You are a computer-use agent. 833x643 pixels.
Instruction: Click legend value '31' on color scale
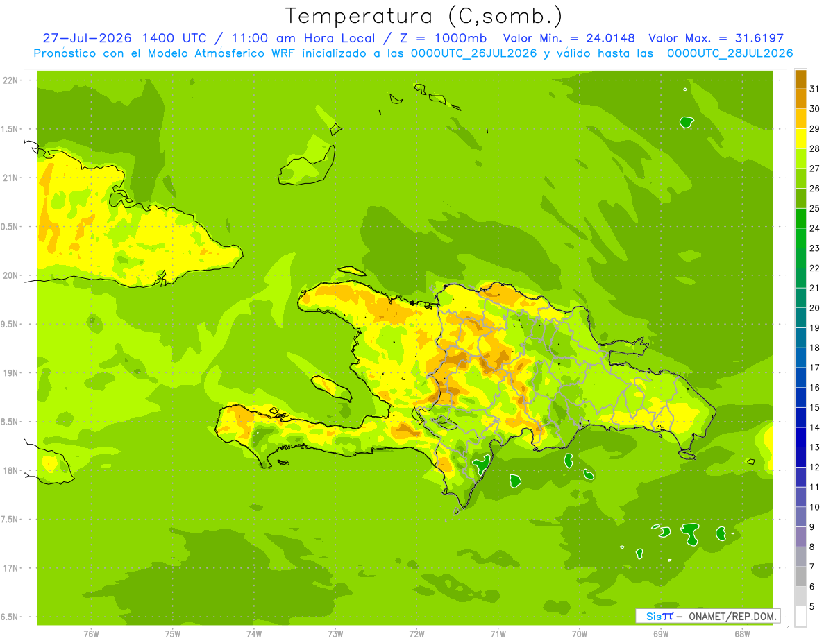click(814, 89)
